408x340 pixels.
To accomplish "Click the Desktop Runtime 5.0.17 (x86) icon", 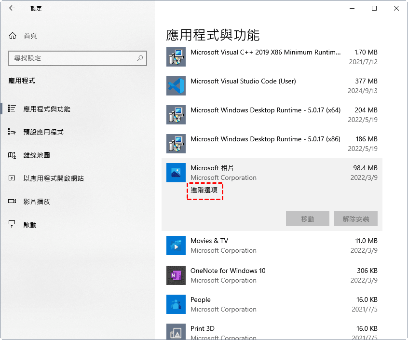I will pyautogui.click(x=176, y=144).
